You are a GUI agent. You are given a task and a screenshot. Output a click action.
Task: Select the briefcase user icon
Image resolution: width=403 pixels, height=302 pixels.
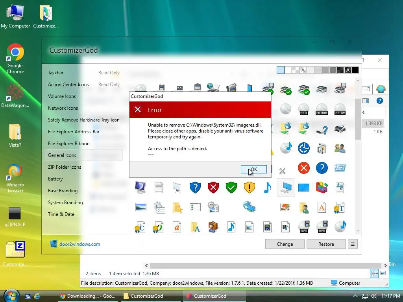213,227
